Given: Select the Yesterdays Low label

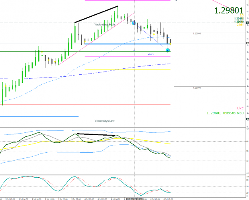Looking at the screenshot, I should [x=104, y=121].
